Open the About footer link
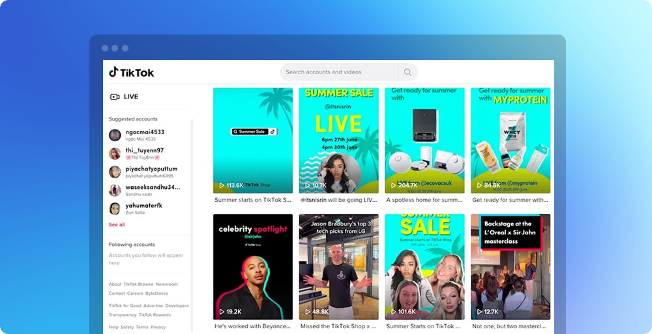Viewport: 652px width, 334px height. pyautogui.click(x=115, y=284)
